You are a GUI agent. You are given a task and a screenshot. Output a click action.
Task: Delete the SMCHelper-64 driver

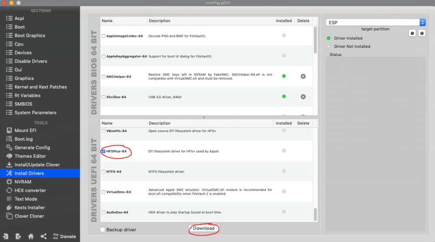pyautogui.click(x=303, y=76)
